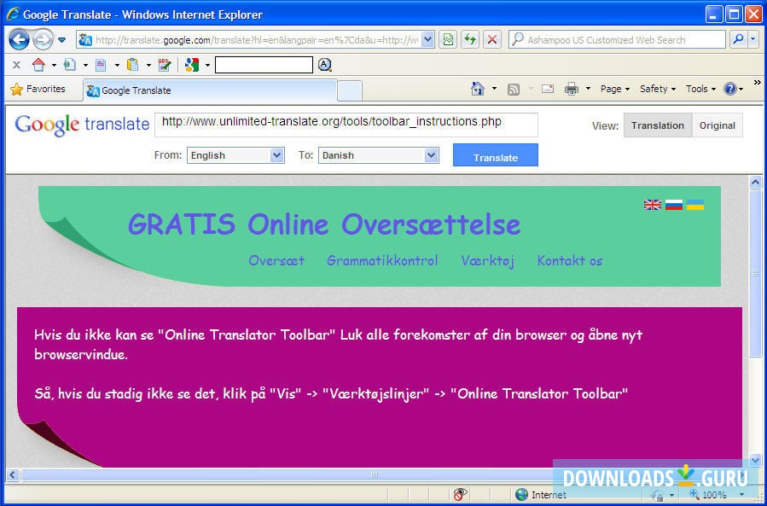Click the red Stop loading X icon
This screenshot has width=767, height=506.
click(x=492, y=39)
